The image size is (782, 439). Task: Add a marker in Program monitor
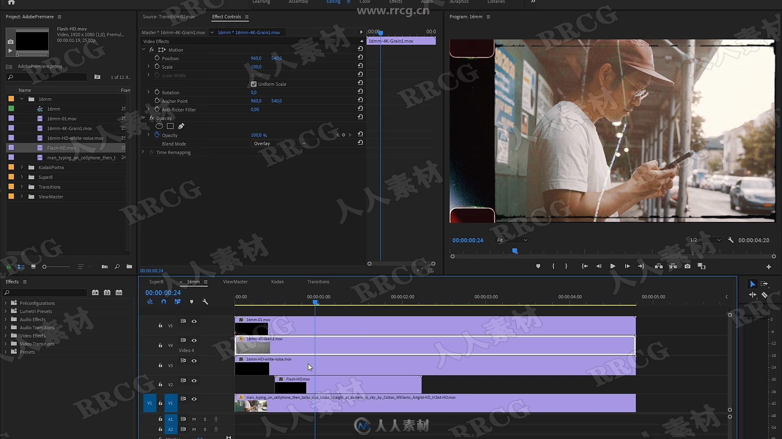click(x=538, y=266)
